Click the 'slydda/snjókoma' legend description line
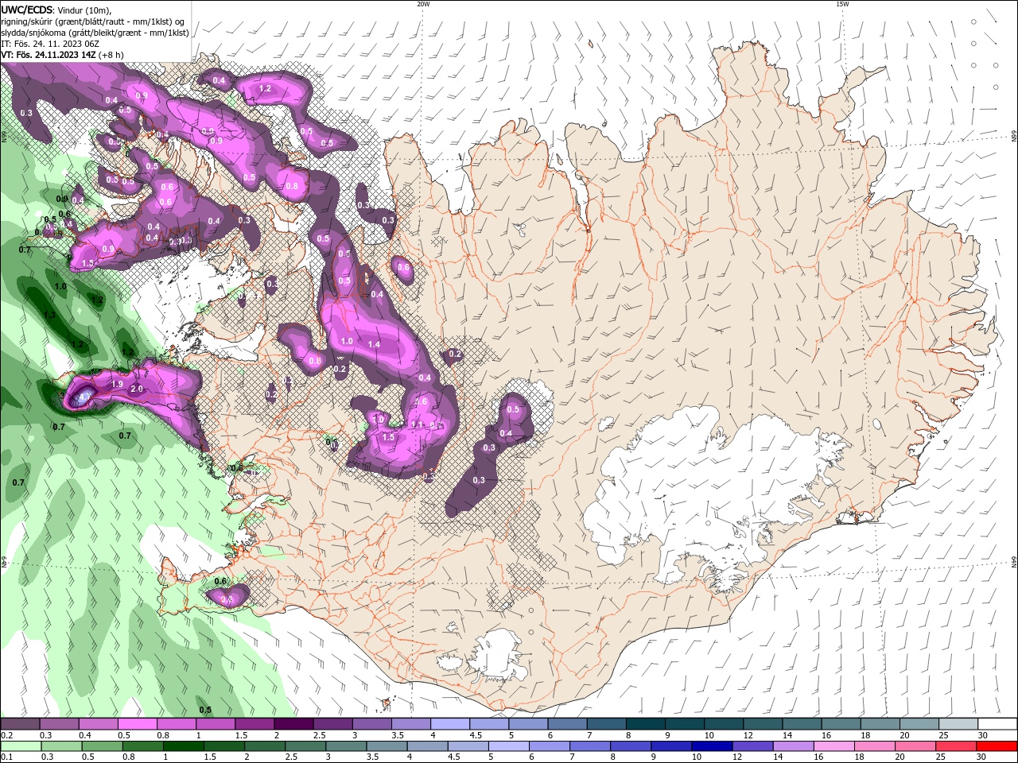 point(95,33)
